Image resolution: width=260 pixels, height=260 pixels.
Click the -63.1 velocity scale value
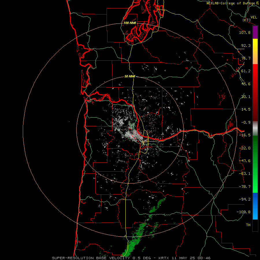coord(245,174)
